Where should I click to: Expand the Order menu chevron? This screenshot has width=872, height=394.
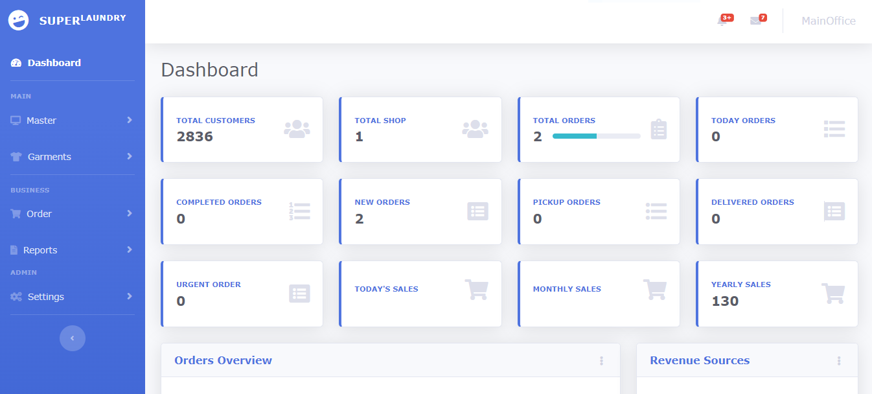pyautogui.click(x=130, y=213)
